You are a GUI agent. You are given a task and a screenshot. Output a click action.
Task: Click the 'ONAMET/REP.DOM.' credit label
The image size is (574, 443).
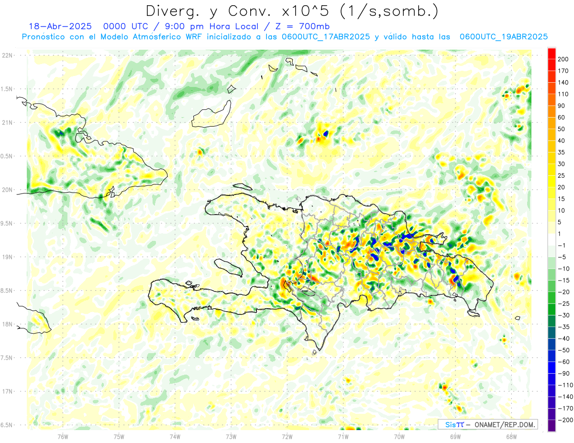(x=505, y=424)
